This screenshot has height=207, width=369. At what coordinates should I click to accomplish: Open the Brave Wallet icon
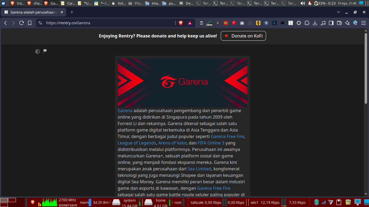[x=339, y=23]
